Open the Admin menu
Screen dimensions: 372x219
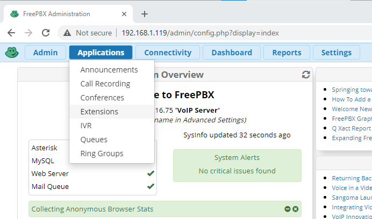click(x=45, y=53)
